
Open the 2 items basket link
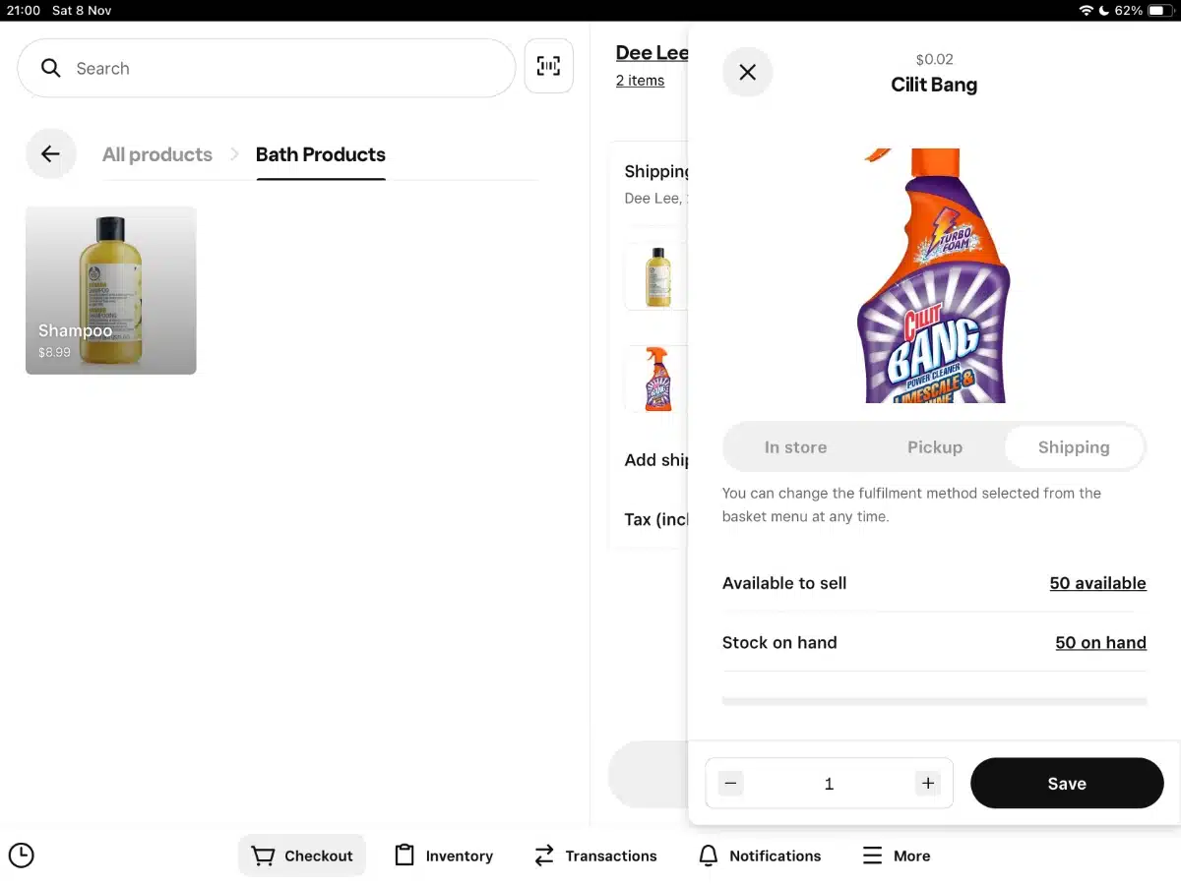[640, 80]
